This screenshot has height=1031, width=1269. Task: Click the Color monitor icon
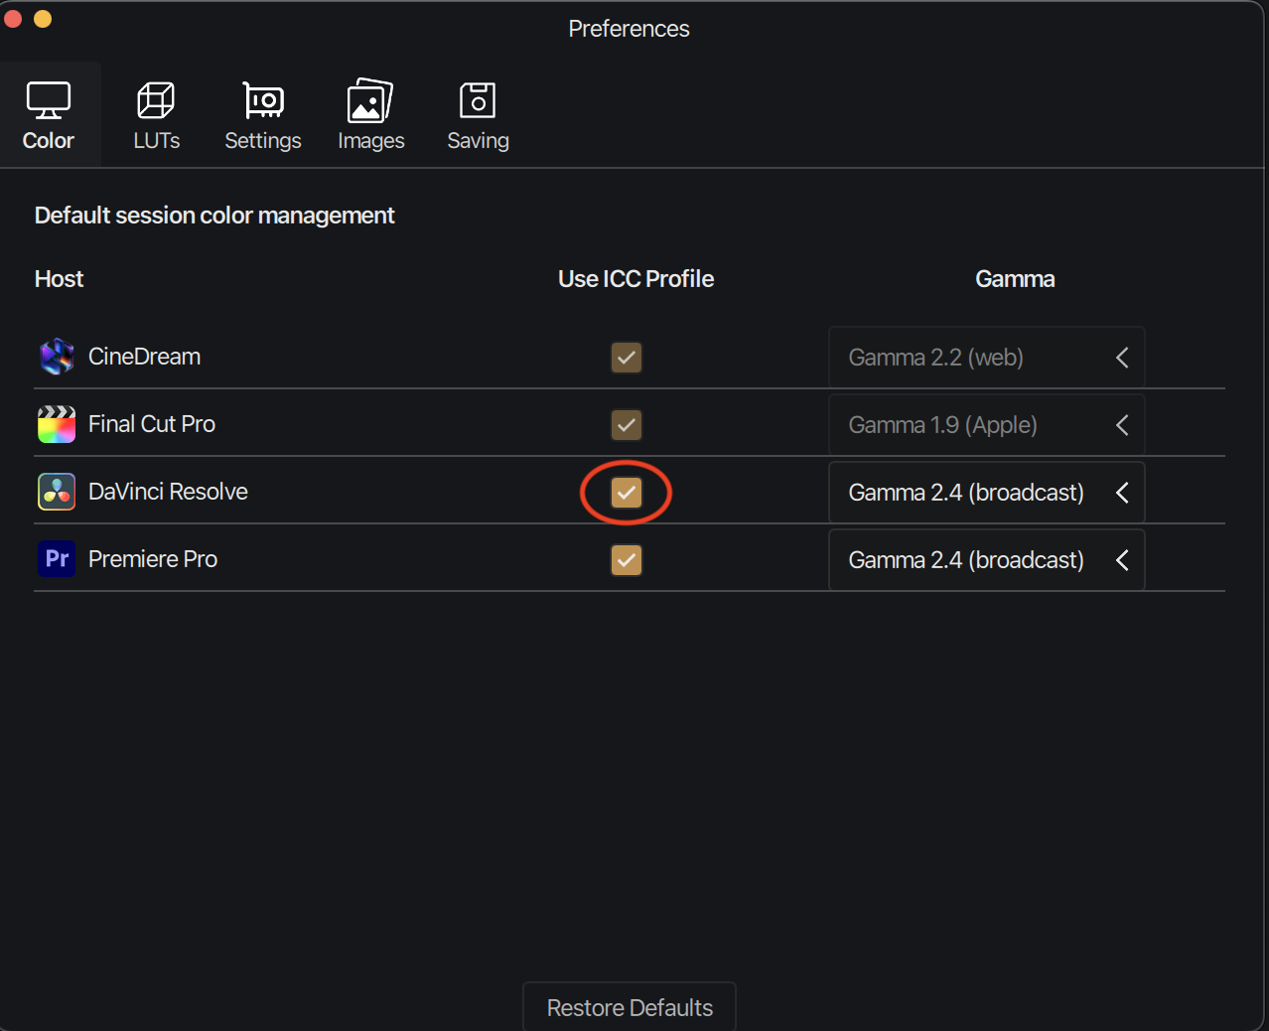tap(48, 100)
